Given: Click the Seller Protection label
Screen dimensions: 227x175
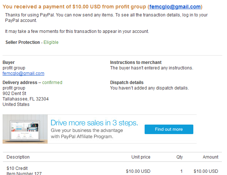Looking at the screenshot, I should (23, 42).
